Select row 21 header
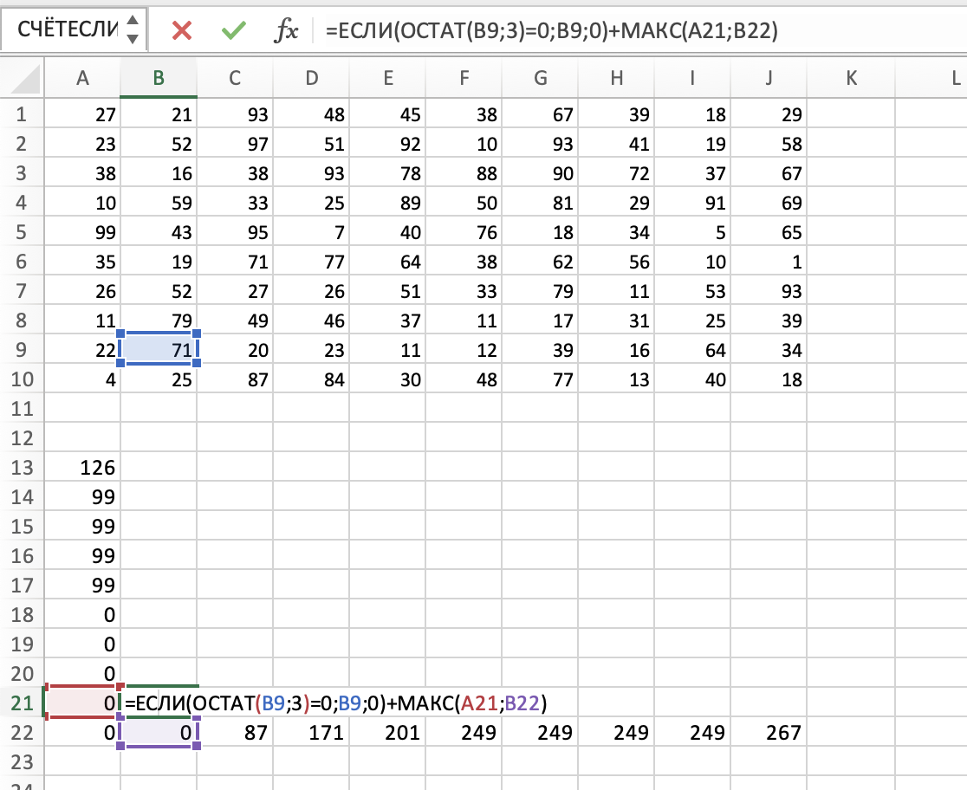The image size is (967, 790). pyautogui.click(x=22, y=703)
